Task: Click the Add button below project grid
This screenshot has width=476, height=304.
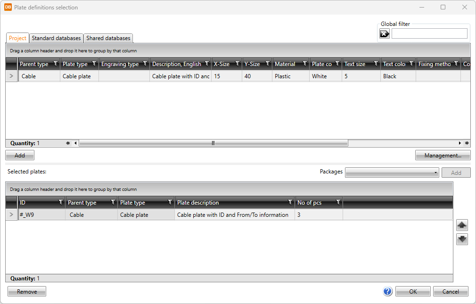Action: click(x=20, y=155)
